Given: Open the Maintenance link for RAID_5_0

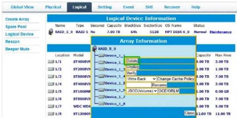Looking at the screenshot, I should (221, 32).
